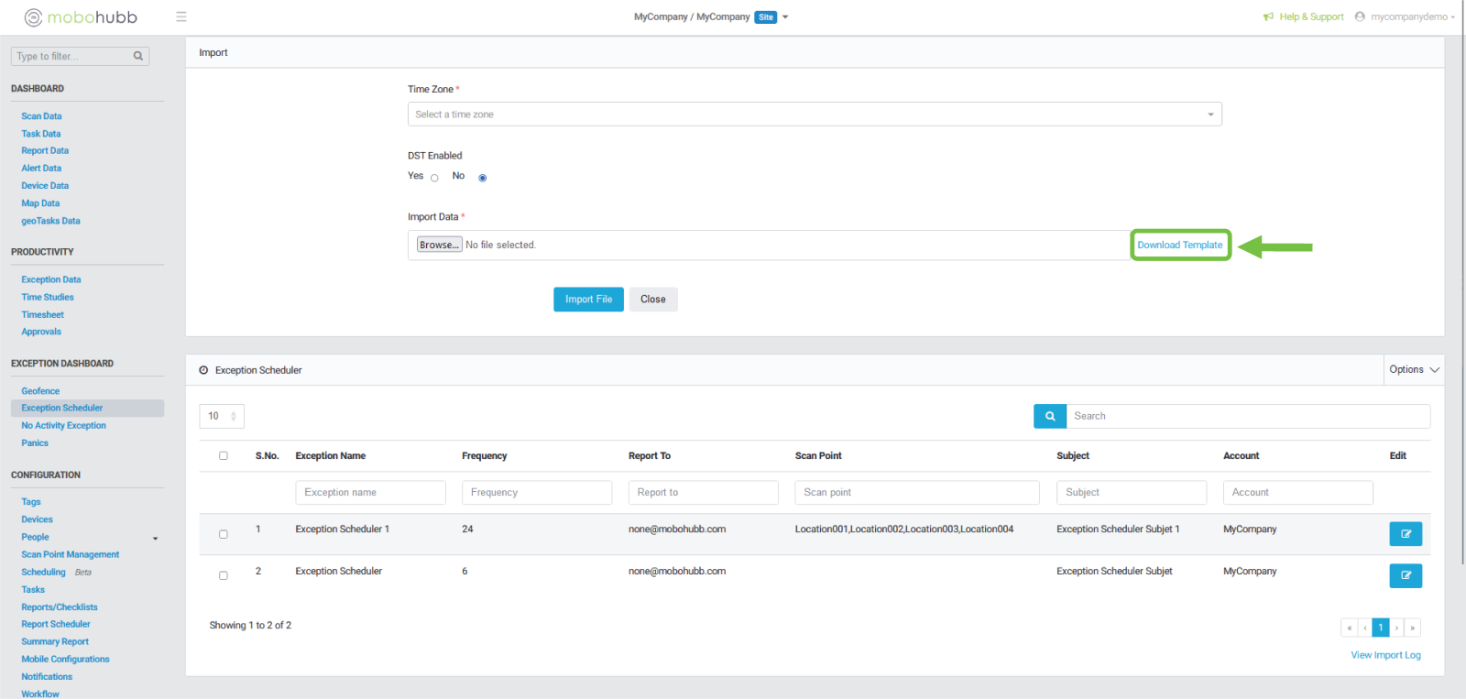
Task: Click the Import File button
Action: pos(588,300)
